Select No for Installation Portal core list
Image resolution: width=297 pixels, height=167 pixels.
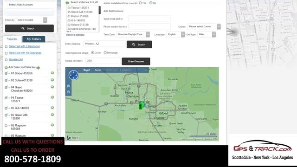coord(151,3)
